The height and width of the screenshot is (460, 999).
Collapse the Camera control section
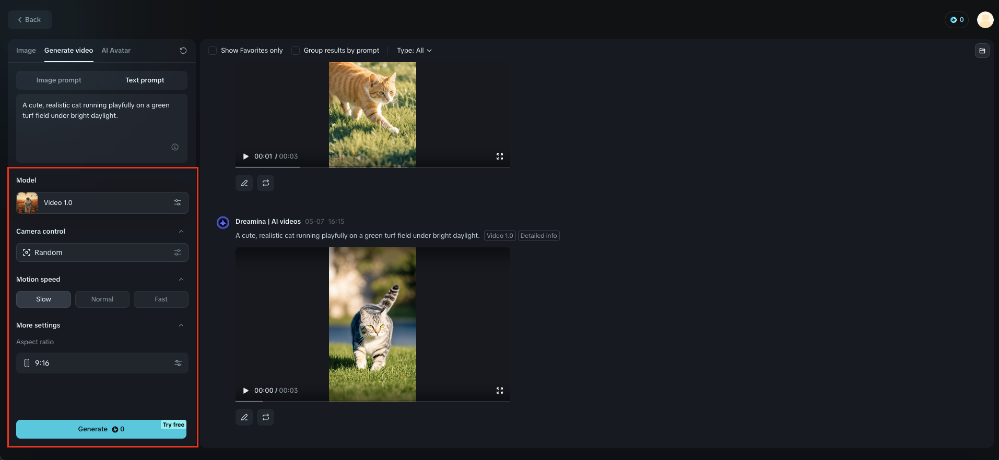click(181, 232)
